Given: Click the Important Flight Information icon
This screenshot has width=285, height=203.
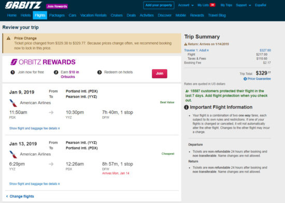Looking at the screenshot, I should point(187,107).
